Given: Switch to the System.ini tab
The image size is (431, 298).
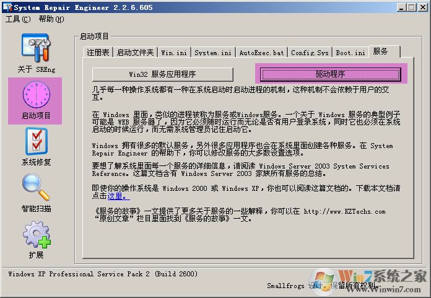Looking at the screenshot, I should (213, 53).
